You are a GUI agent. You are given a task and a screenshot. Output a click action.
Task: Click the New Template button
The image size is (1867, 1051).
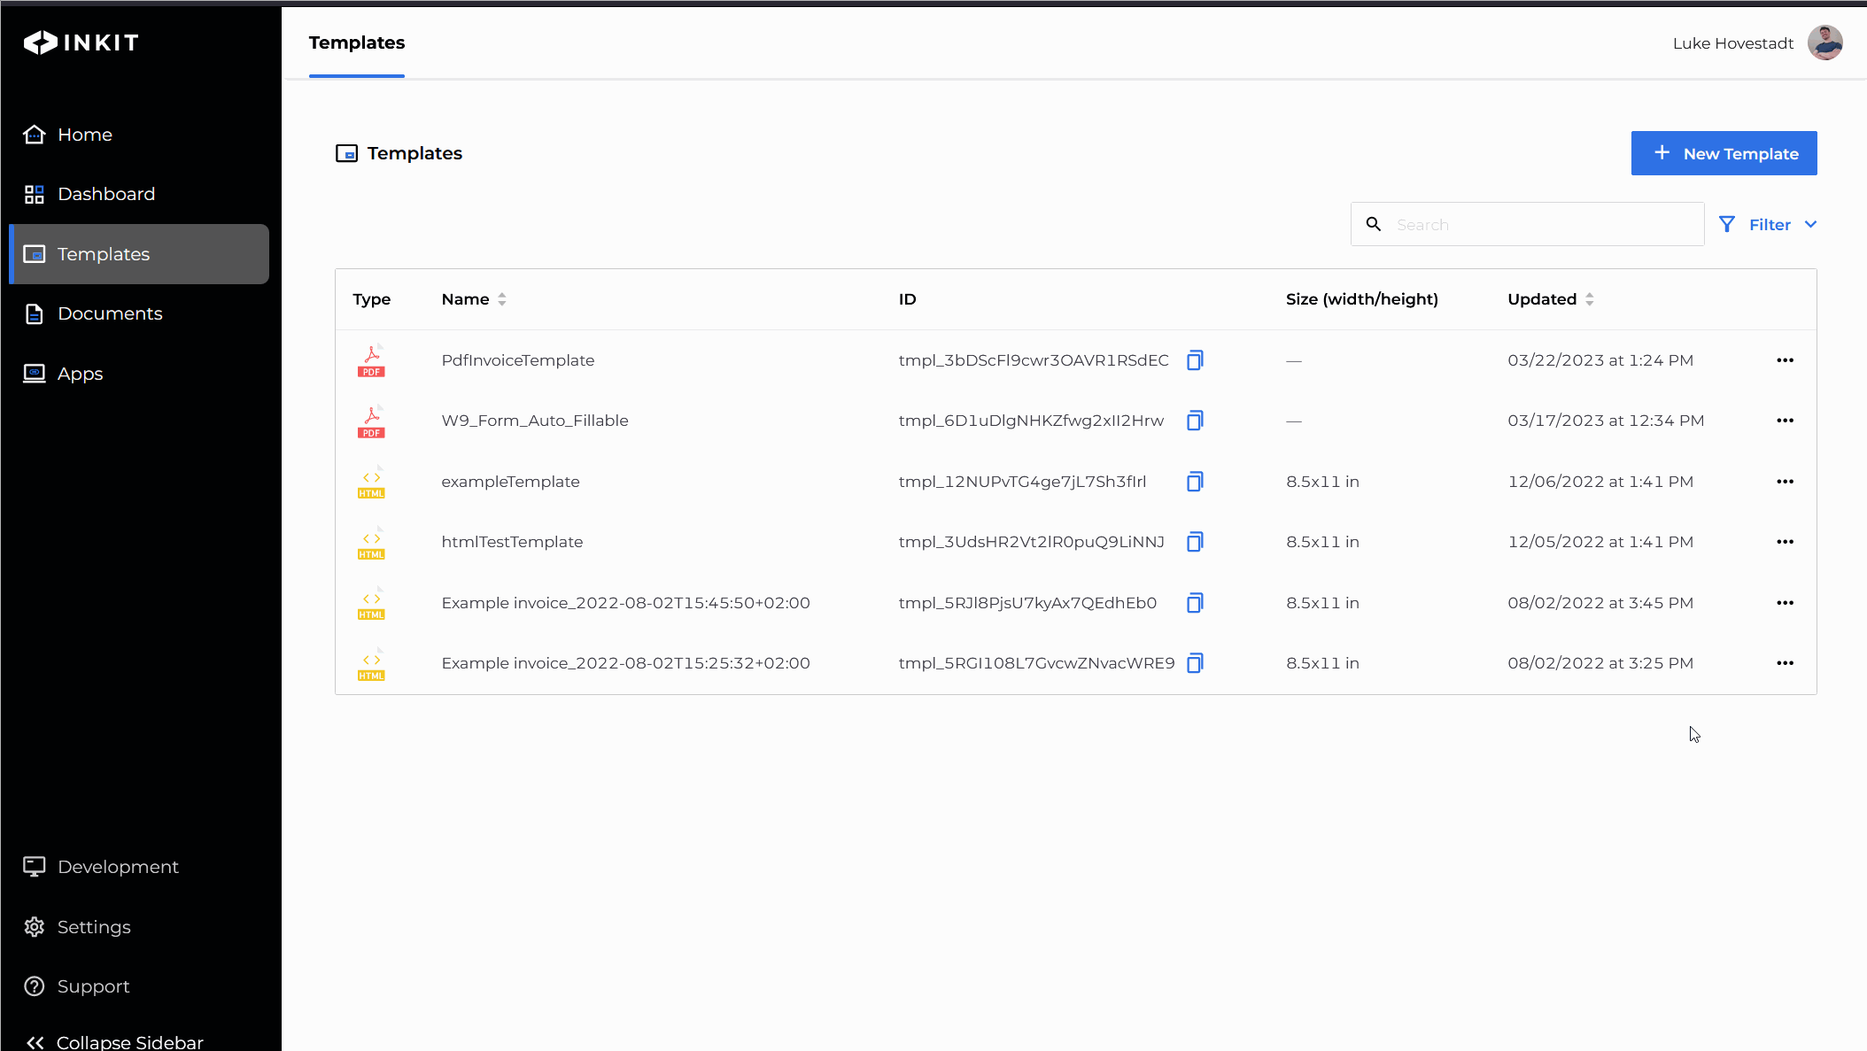(1724, 153)
